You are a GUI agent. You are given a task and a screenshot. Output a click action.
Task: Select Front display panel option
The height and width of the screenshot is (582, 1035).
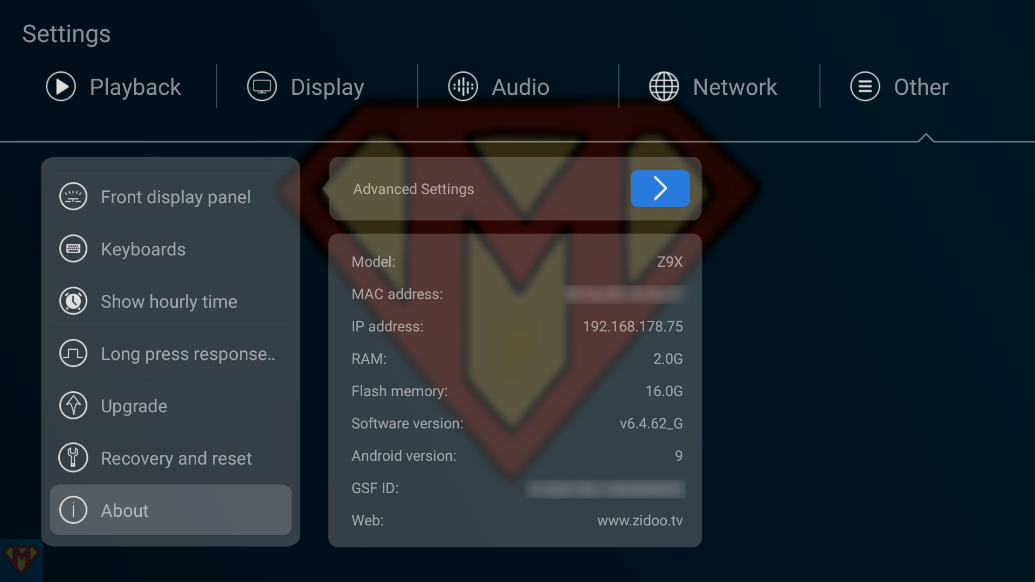point(170,197)
